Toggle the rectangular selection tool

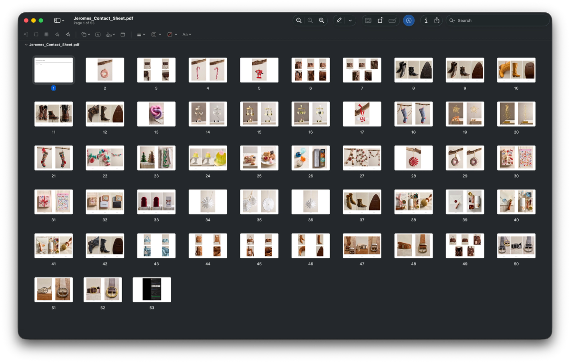(36, 35)
